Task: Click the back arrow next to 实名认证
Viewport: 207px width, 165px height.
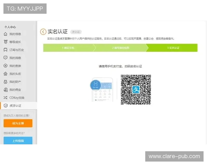Action: (x=43, y=32)
